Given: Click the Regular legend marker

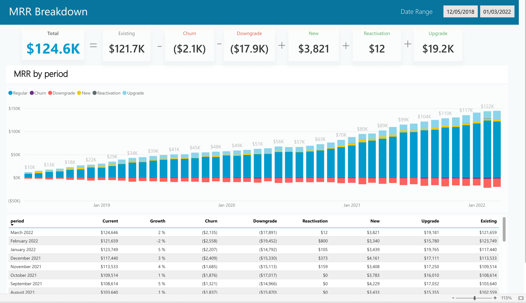Looking at the screenshot, I should 10,93.
